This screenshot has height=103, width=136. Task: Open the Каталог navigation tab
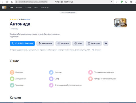click(x=19, y=8)
